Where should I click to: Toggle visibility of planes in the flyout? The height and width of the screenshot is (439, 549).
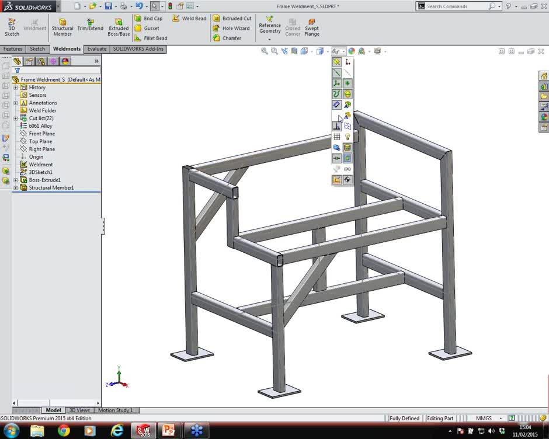pos(338,61)
